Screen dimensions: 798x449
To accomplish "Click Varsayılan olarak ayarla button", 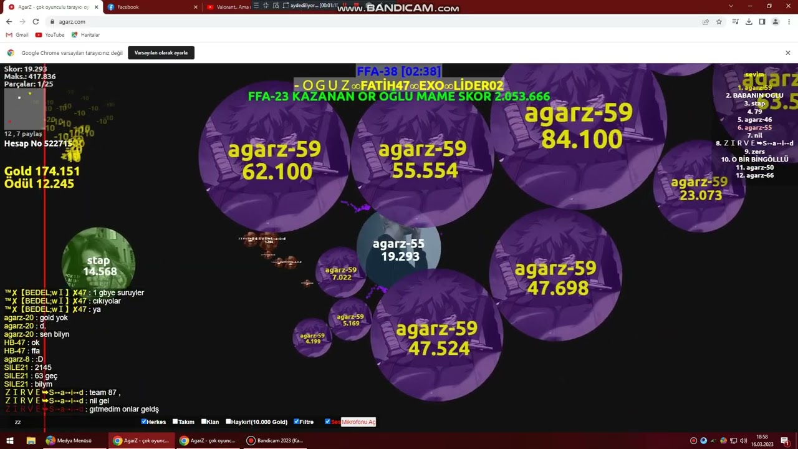I will pyautogui.click(x=161, y=53).
